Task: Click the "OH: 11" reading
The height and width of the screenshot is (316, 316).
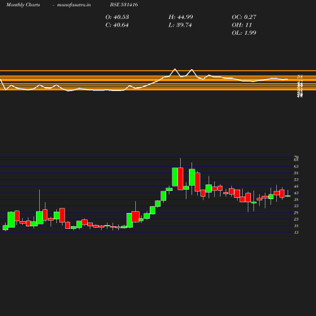Action: point(242,25)
